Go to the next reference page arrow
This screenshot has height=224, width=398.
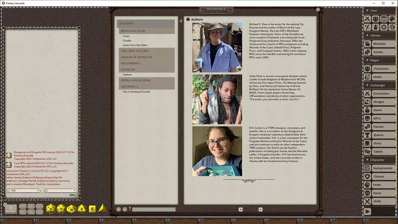[x=261, y=209]
